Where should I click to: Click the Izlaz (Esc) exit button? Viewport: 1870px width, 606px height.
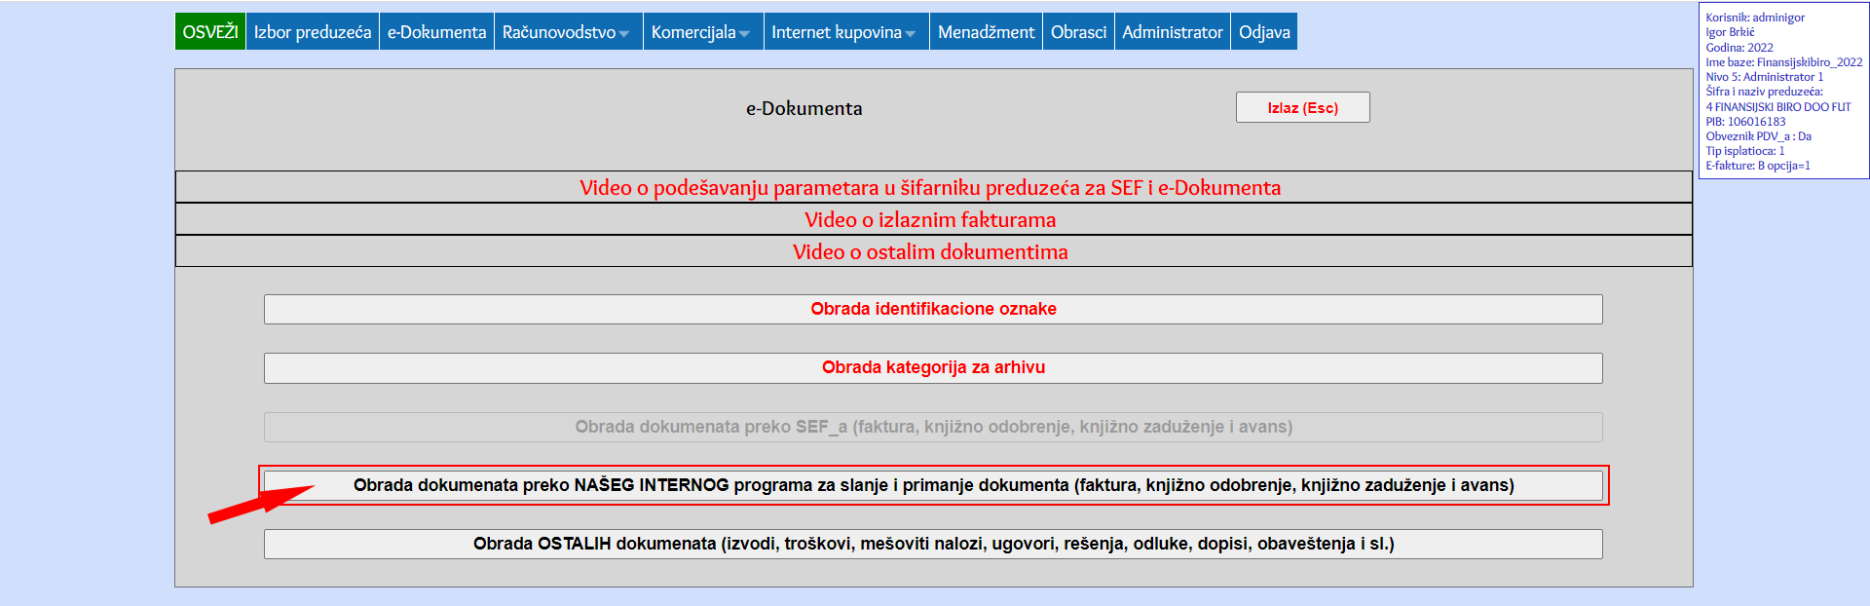pyautogui.click(x=1302, y=107)
